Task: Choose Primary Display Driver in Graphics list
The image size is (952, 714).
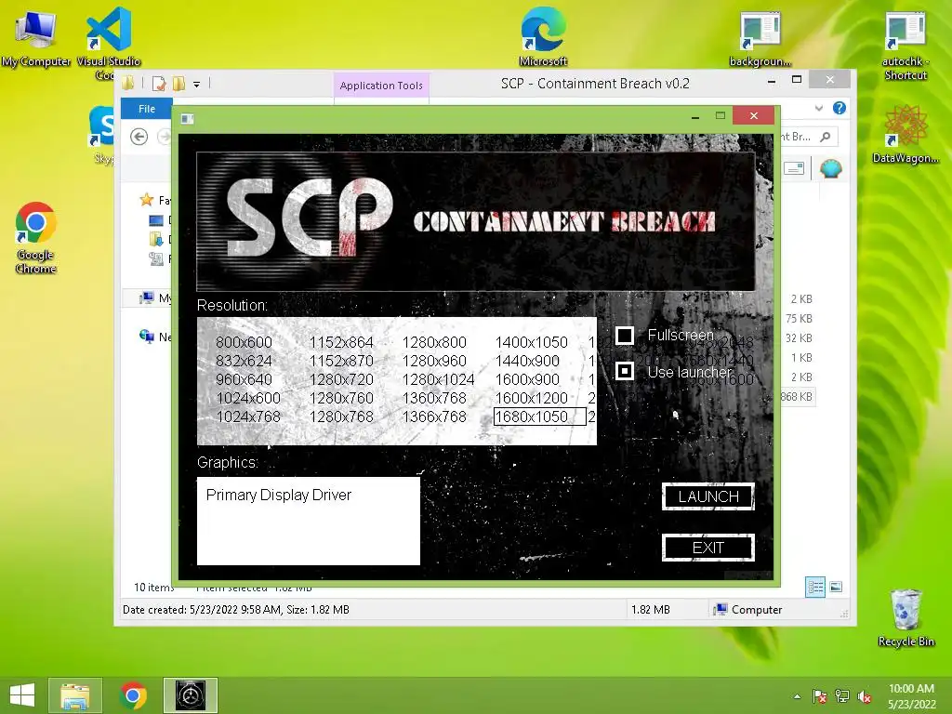Action: pos(279,495)
